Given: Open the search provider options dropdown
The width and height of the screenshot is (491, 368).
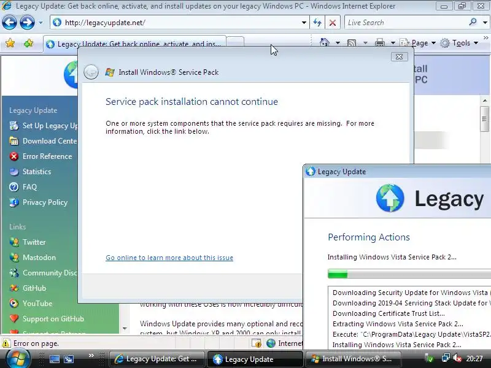Looking at the screenshot, I should click(x=485, y=23).
